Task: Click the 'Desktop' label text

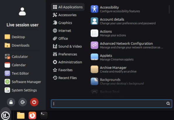Action: click(x=18, y=37)
